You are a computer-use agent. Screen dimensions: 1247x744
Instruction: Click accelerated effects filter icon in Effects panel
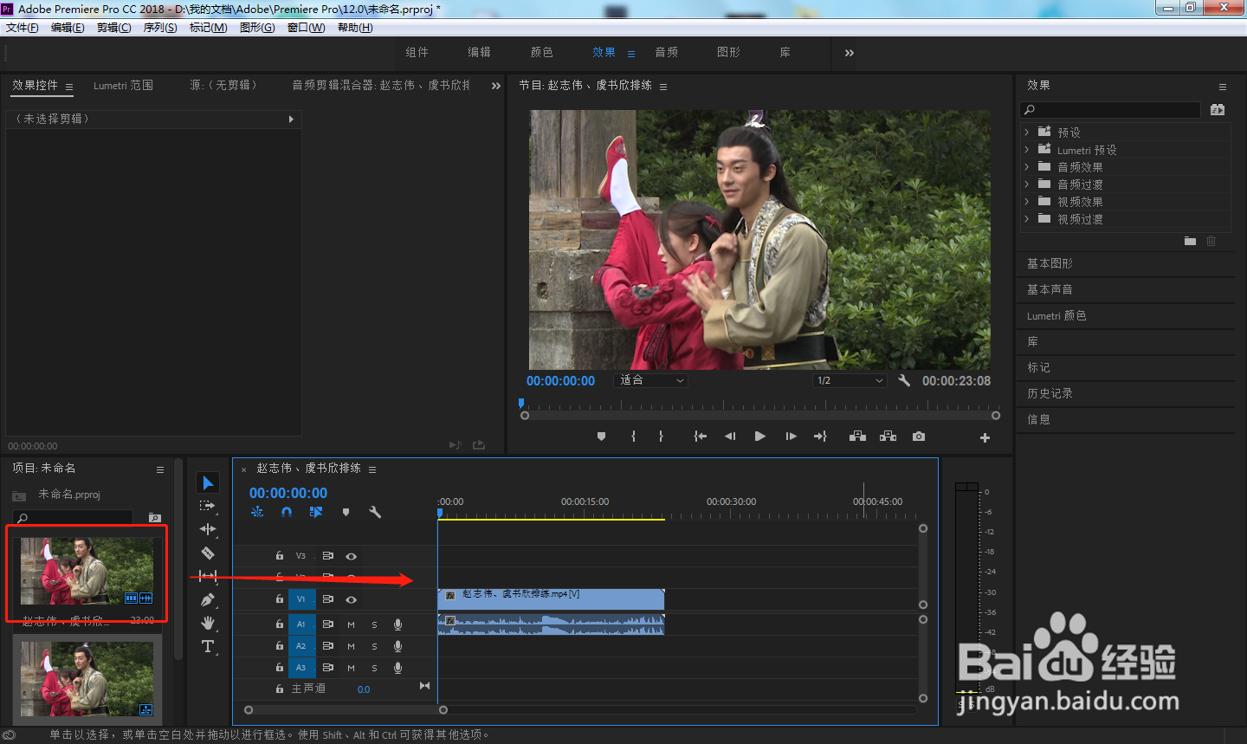point(1218,110)
